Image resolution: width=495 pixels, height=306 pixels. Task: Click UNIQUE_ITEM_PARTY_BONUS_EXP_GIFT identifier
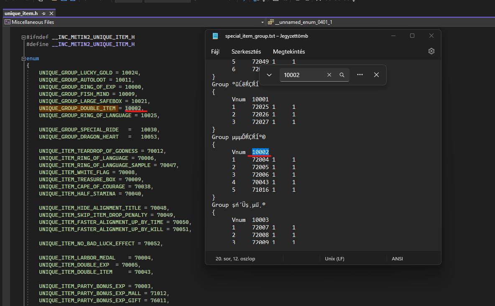90,300
